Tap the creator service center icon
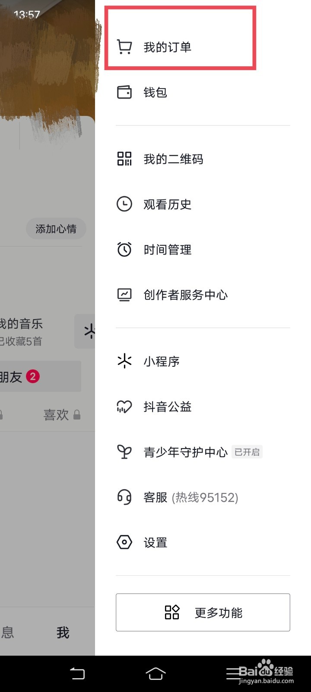 pos(124,295)
